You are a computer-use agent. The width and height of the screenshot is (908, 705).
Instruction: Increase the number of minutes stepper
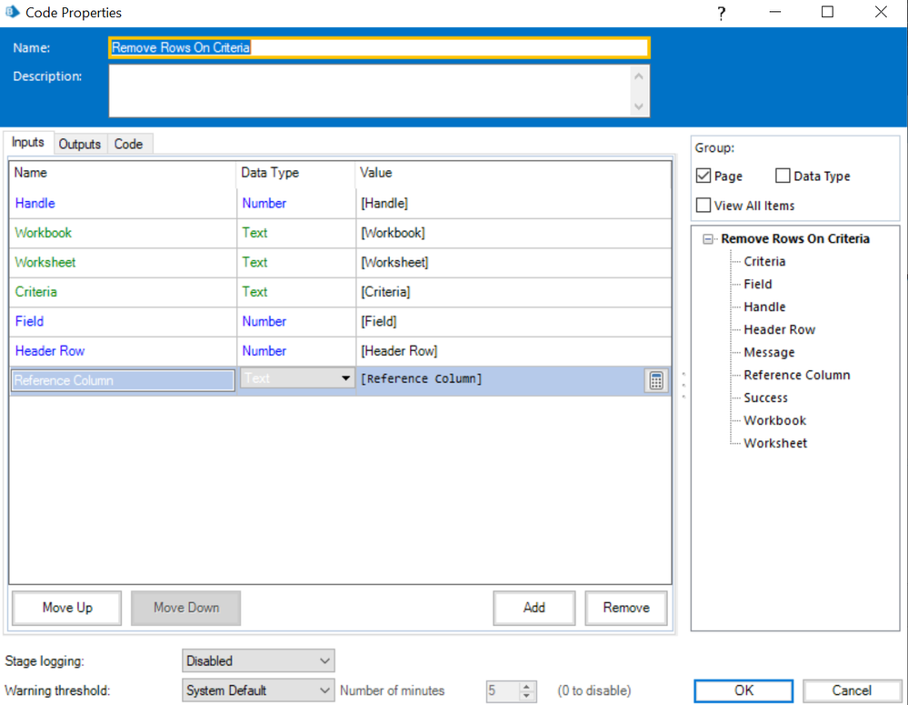pos(528,686)
